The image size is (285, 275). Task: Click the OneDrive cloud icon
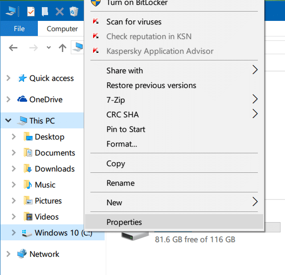point(22,99)
